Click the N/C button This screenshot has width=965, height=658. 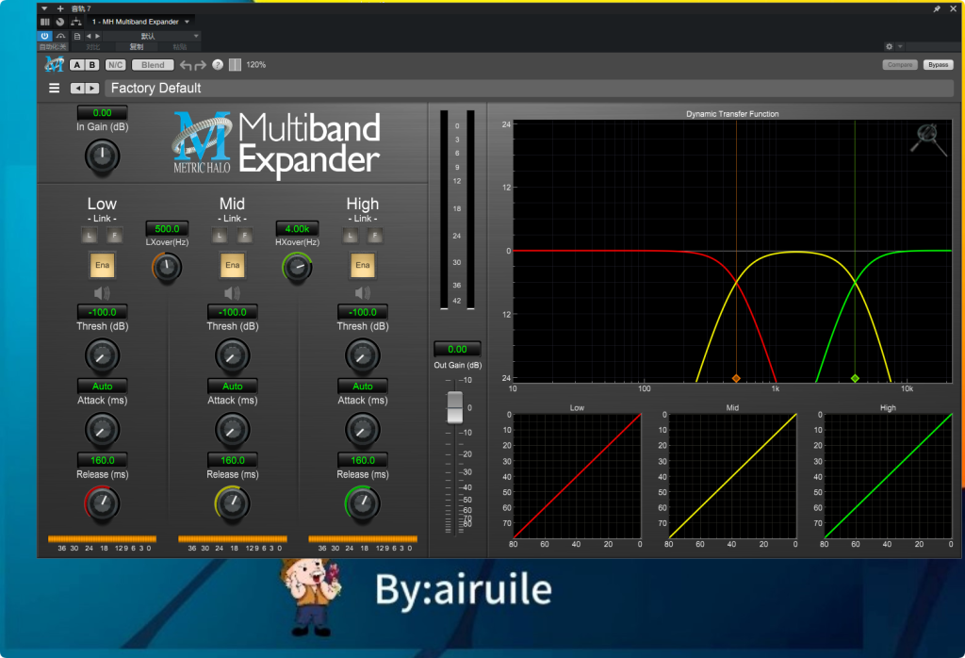click(115, 65)
